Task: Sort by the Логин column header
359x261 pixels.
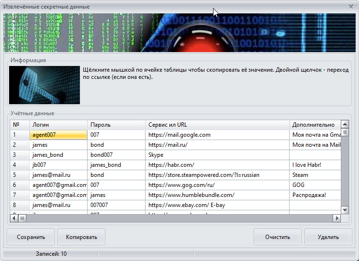Action: pyautogui.click(x=58, y=125)
